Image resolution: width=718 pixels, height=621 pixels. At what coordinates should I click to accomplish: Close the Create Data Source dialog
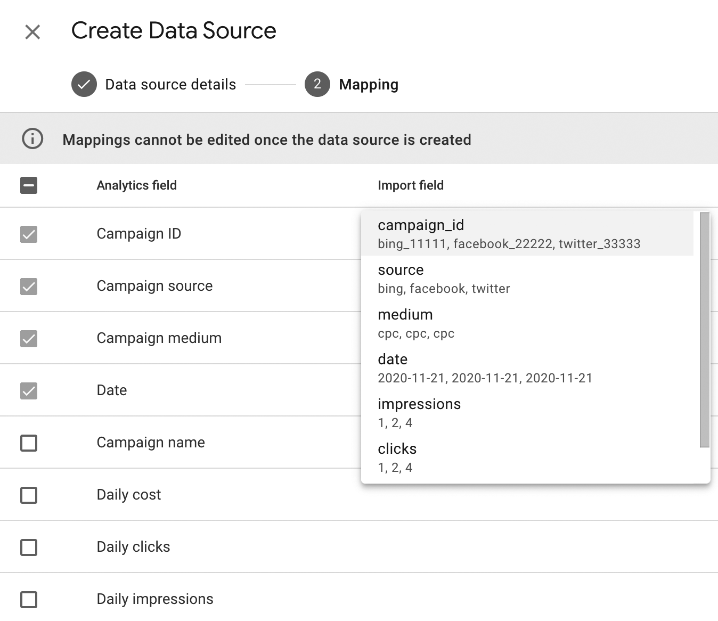coord(33,32)
